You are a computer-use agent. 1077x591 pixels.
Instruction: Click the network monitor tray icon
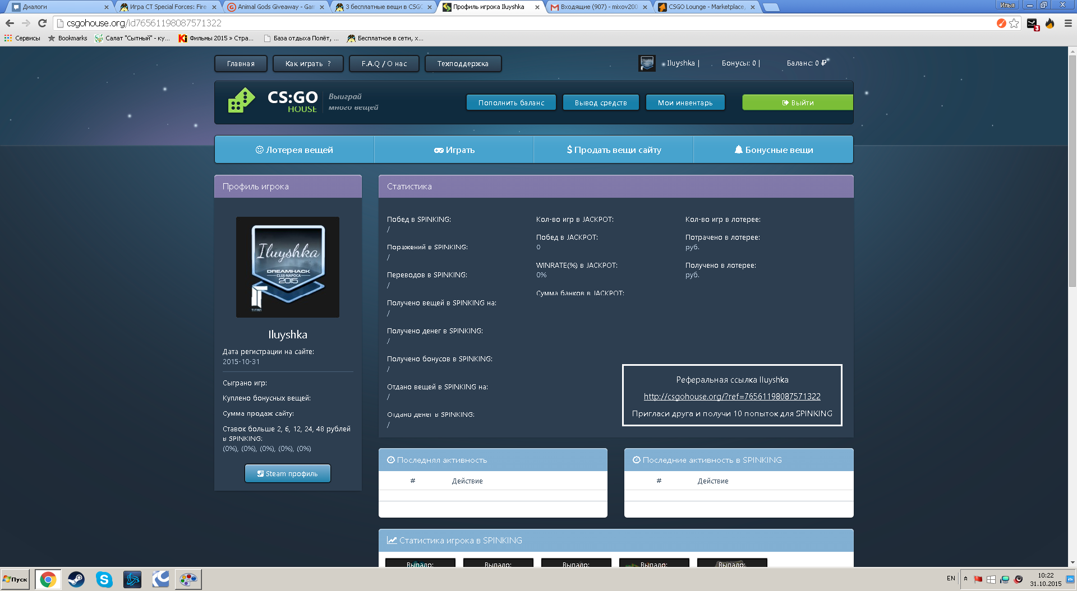(x=1005, y=579)
